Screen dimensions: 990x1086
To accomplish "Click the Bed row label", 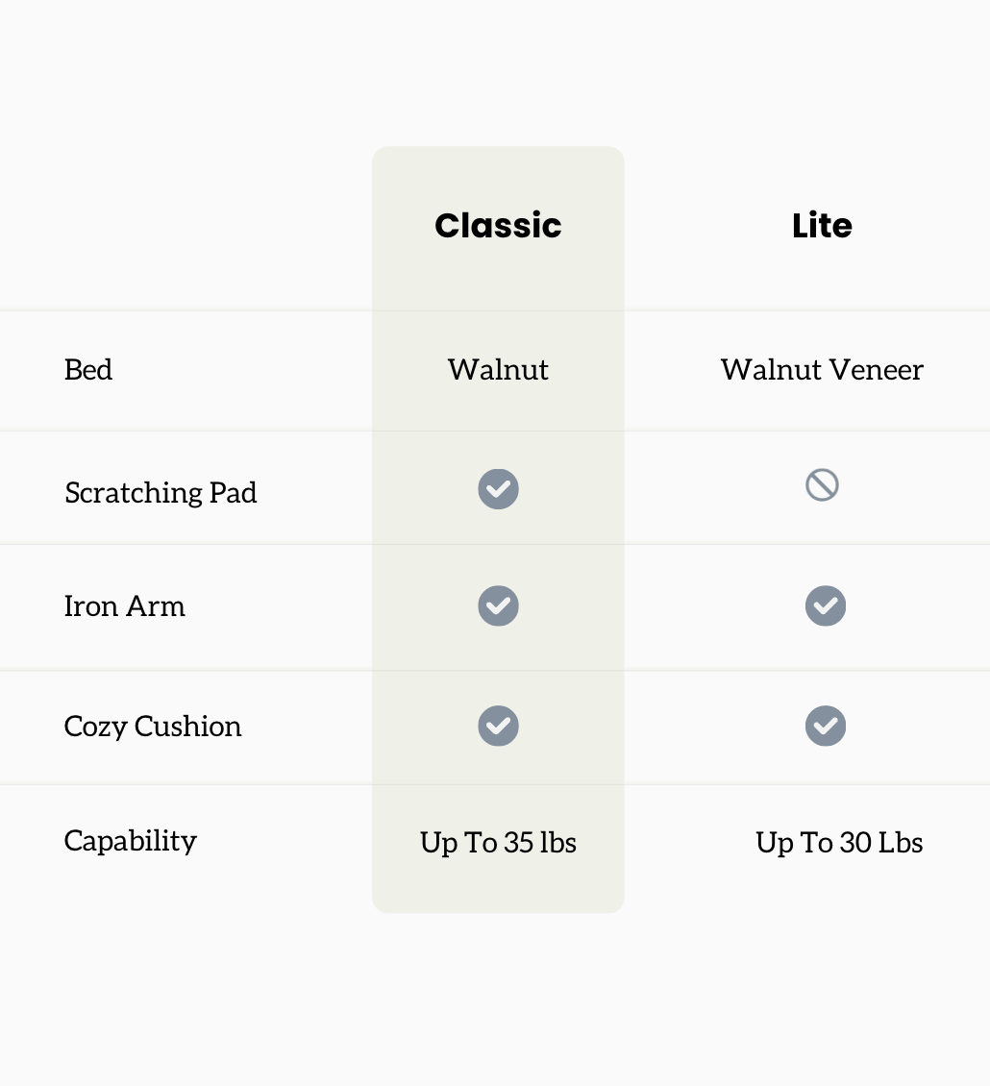I will click(x=88, y=370).
